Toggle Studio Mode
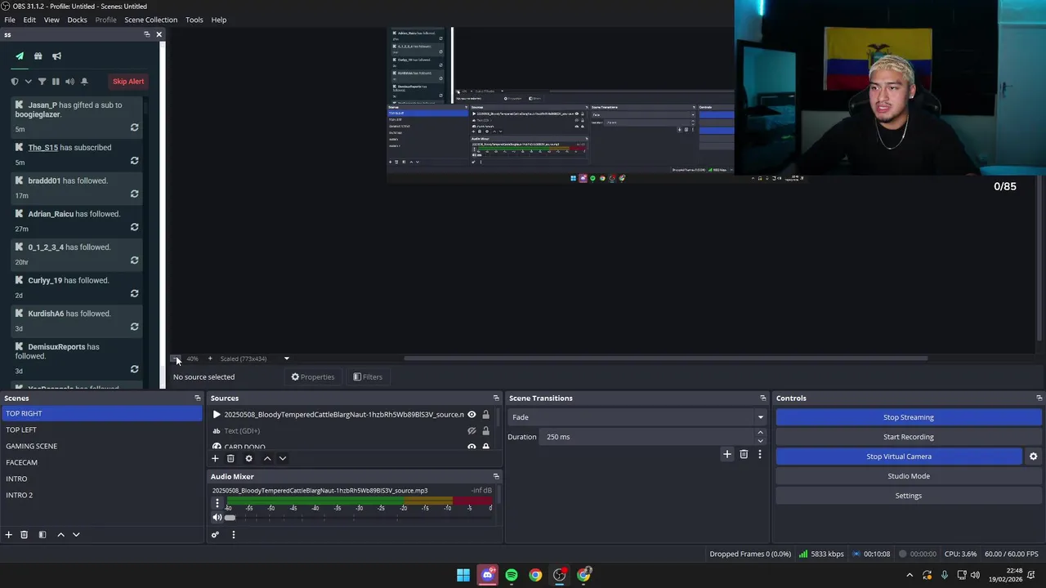 [x=909, y=476]
